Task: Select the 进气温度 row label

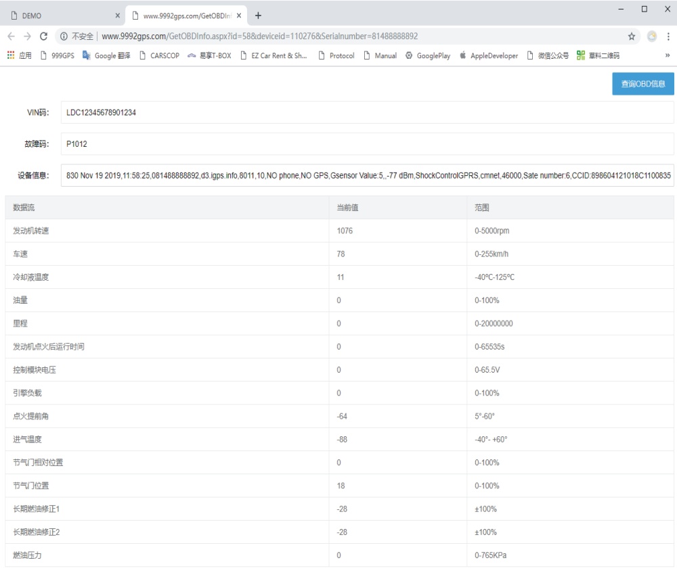Action: tap(27, 440)
